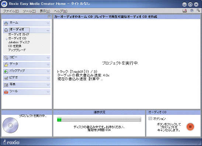Screen dimensions: 202x146
Task: Open オプション in the オーディオ CD panel
Action: click(x=159, y=119)
